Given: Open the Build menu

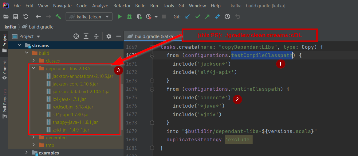Looking at the screenshot, I should click(x=140, y=6).
